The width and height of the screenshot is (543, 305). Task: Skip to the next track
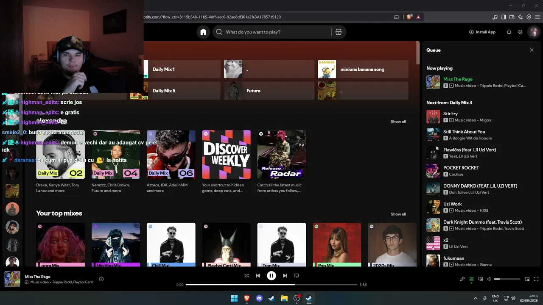coord(285,276)
